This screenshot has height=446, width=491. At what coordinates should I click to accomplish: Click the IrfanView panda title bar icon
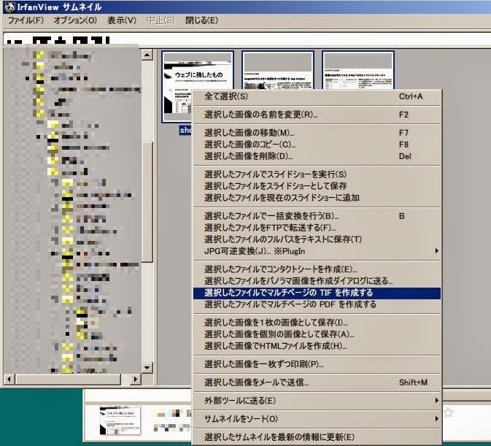pos(9,7)
